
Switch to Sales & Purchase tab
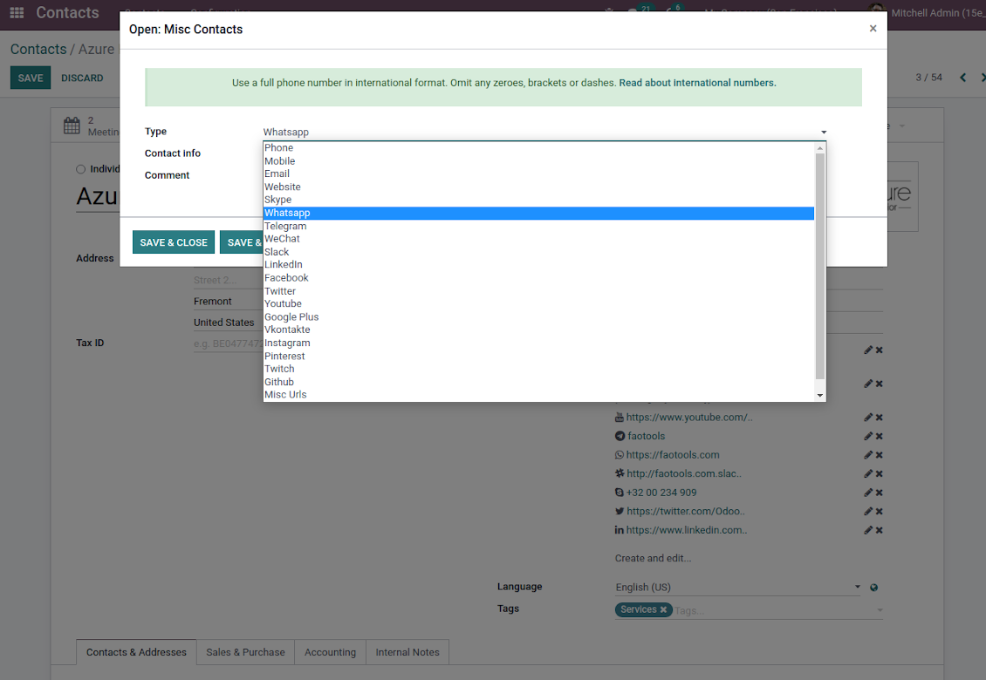coord(245,652)
